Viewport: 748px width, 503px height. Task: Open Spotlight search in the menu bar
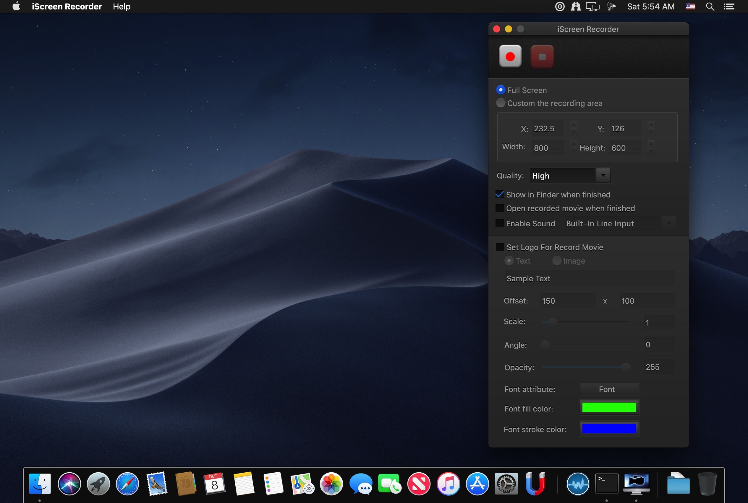coord(710,6)
